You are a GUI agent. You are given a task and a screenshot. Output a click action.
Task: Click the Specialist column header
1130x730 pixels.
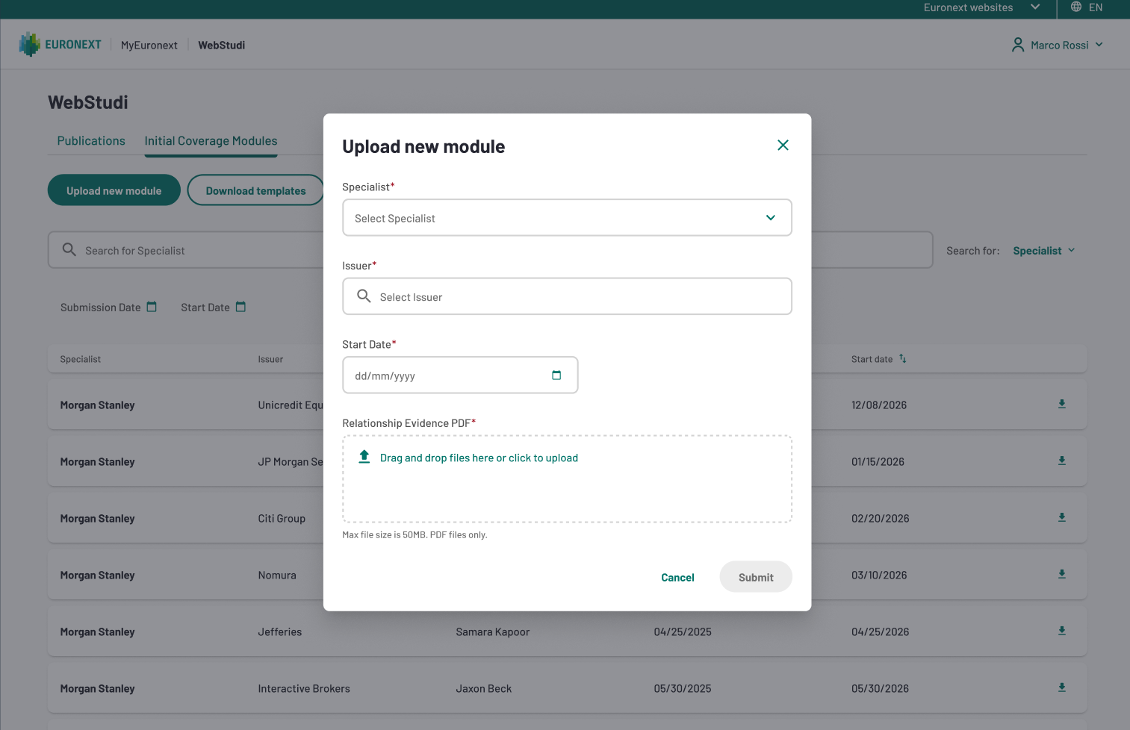coord(80,359)
